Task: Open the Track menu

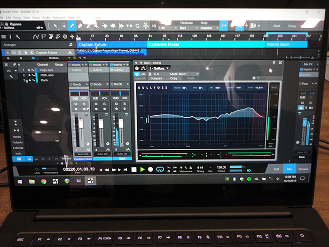Action: tap(26, 18)
